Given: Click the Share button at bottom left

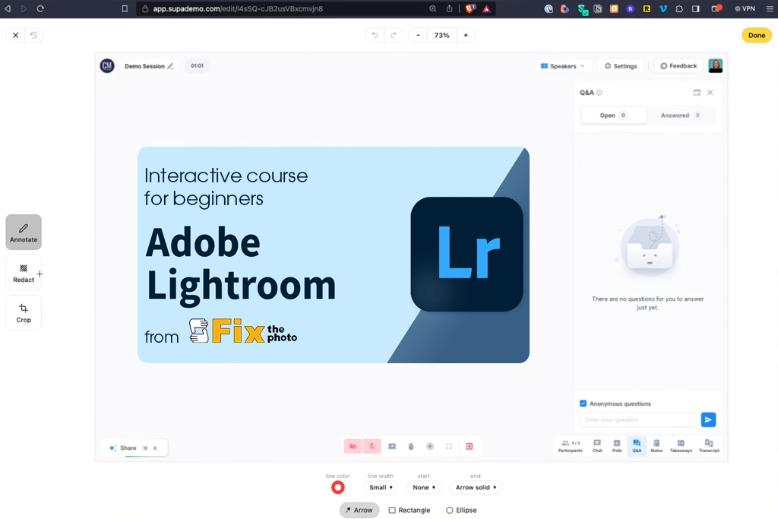Looking at the screenshot, I should [134, 448].
